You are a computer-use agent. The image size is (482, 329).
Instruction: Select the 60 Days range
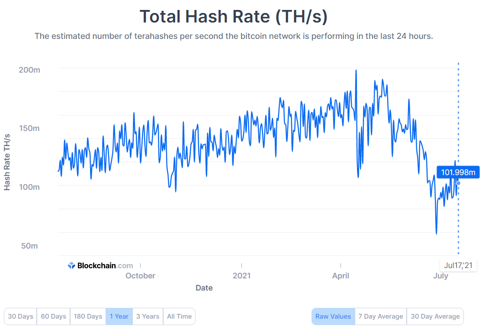pos(54,316)
